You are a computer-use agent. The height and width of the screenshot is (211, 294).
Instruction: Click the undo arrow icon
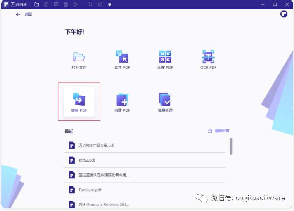pos(90,4)
